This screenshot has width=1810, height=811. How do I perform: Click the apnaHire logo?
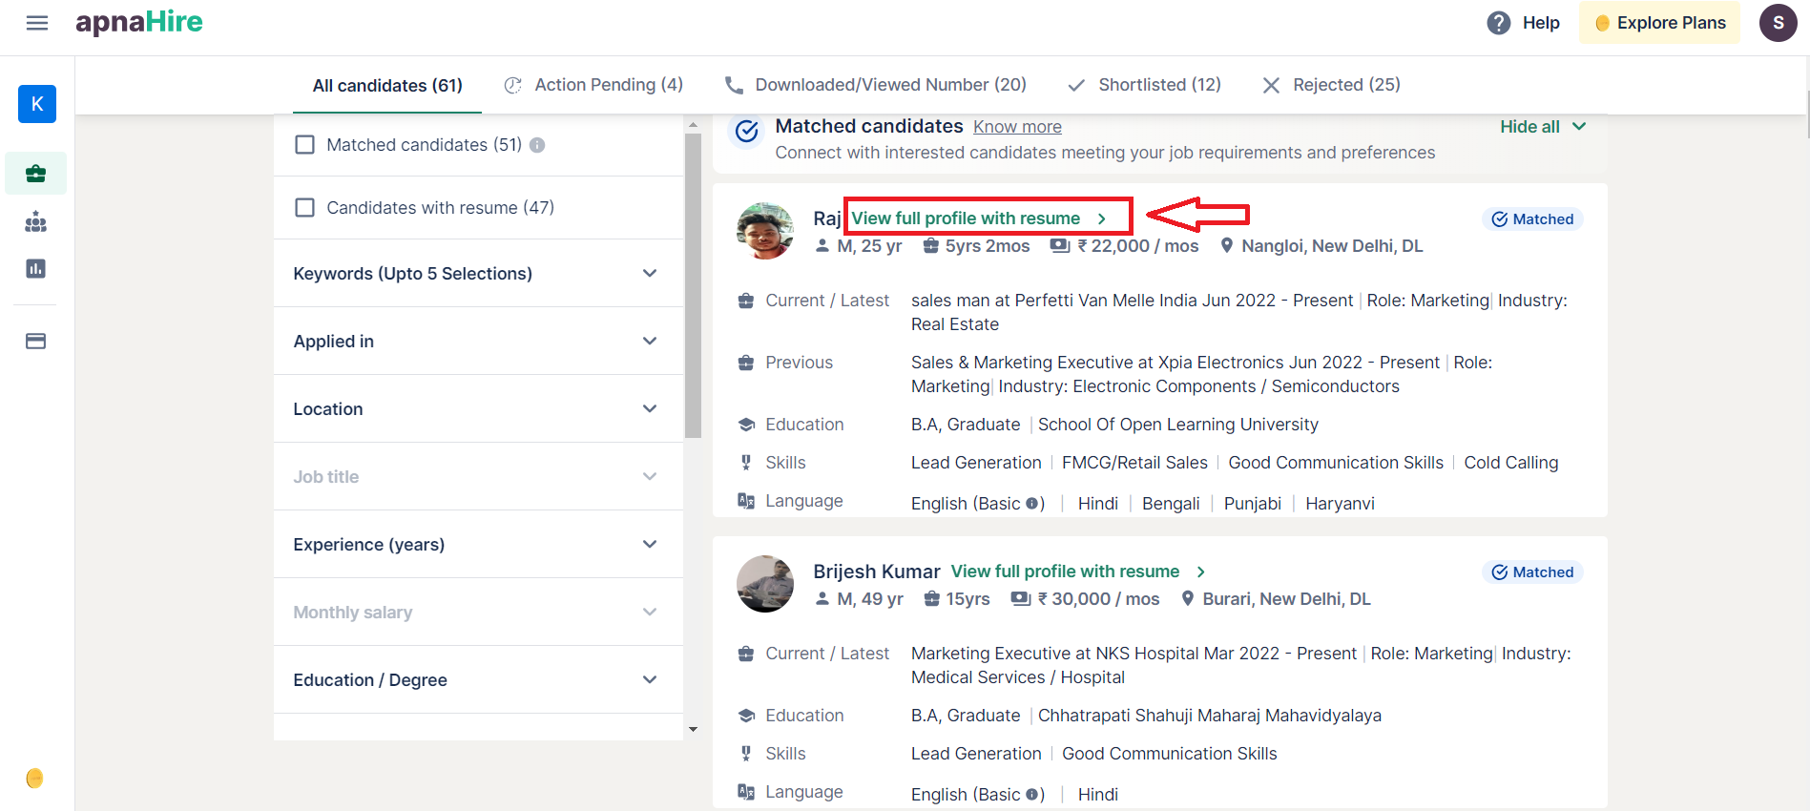[139, 22]
